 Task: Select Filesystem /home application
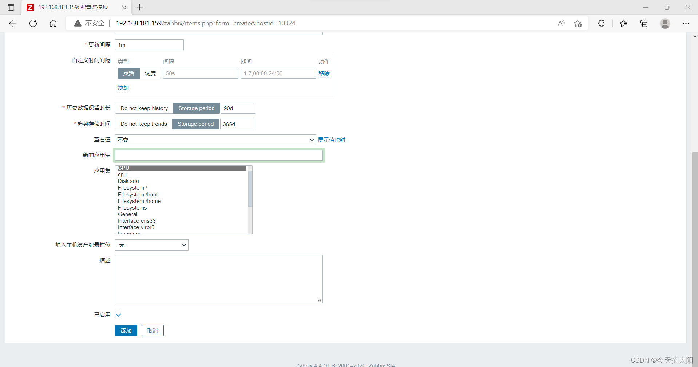click(x=182, y=201)
